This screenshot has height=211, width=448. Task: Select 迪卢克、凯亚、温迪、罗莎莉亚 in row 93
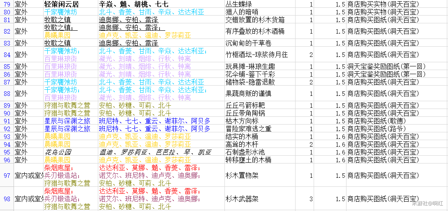pyautogui.click(x=161, y=137)
